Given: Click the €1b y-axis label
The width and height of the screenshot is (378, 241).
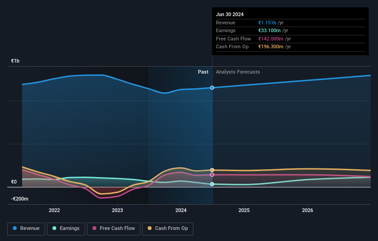Looking at the screenshot, I should click(x=15, y=61).
